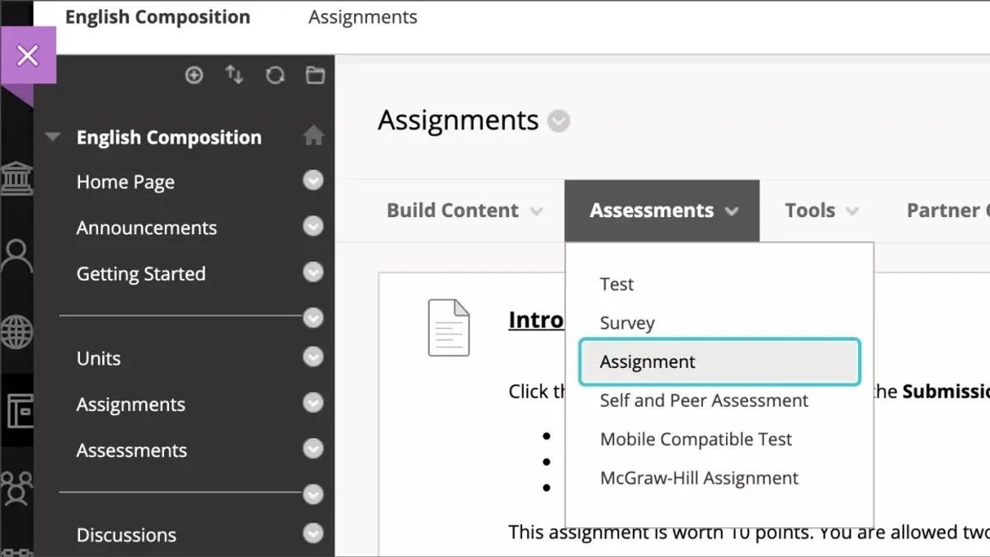Open options chevron next to Getting Started
The image size is (990, 557).
313,271
